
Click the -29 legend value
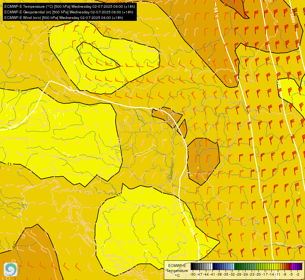point(239,274)
